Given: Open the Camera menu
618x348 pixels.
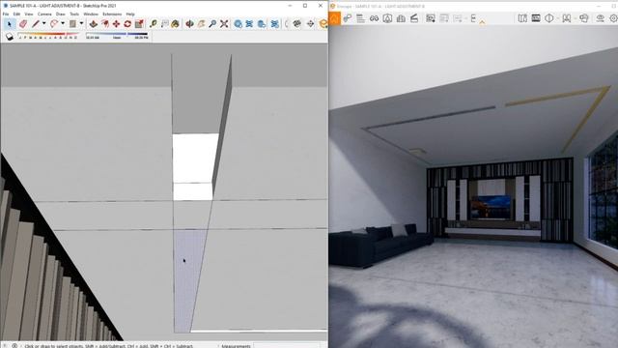Looking at the screenshot, I should coord(44,14).
